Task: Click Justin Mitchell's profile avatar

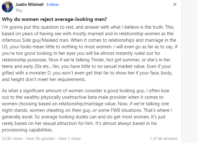Action: coord(7,7)
